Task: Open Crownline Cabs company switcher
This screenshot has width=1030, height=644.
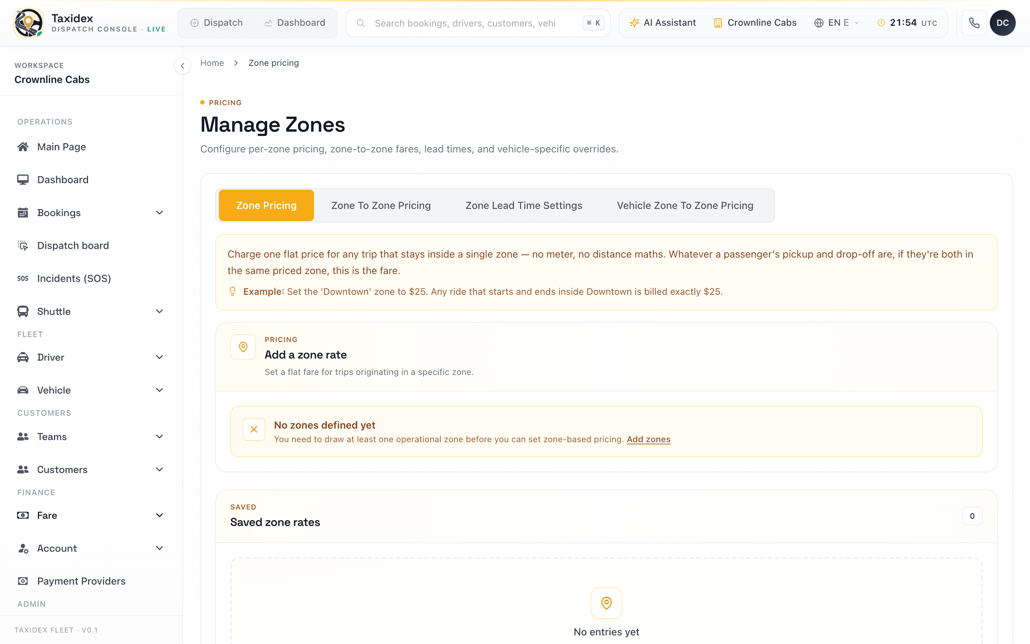Action: [755, 23]
